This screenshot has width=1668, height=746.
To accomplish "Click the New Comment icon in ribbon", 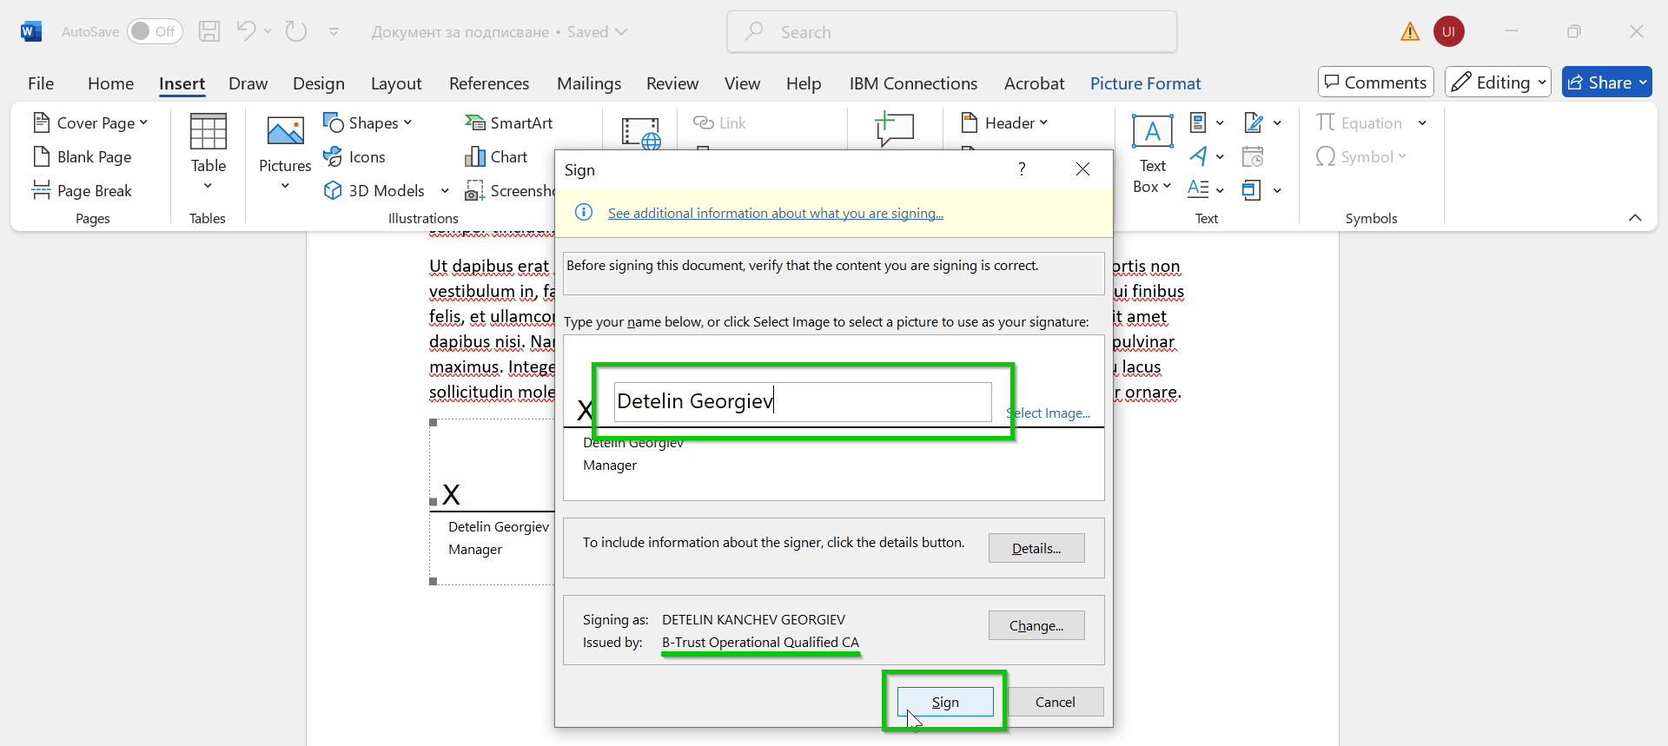I will point(894,129).
